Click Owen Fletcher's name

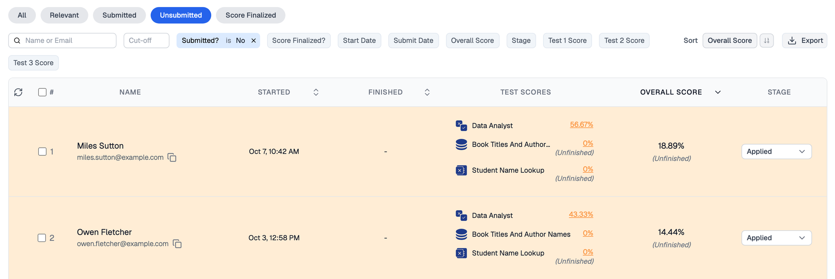(x=104, y=232)
